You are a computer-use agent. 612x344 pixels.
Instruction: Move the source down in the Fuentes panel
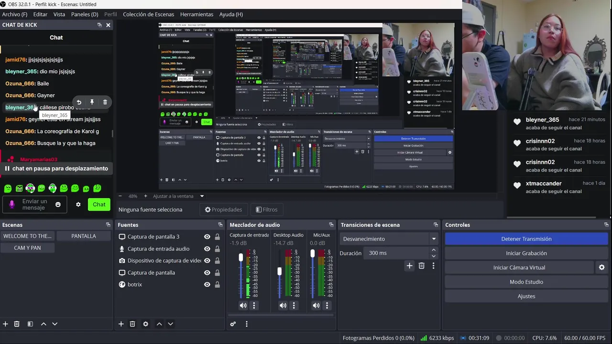point(170,324)
